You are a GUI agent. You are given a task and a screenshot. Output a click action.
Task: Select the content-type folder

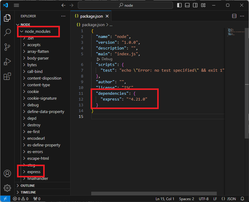39,85
